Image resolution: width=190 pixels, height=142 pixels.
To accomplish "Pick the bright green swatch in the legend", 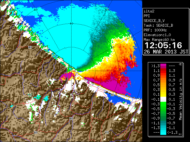I will 163,104.
